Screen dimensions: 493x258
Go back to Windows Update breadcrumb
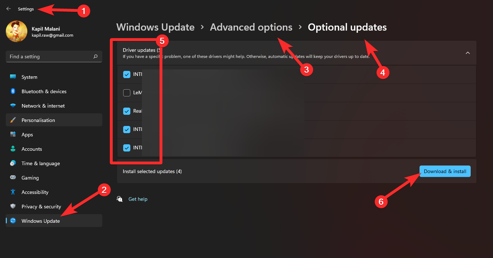[156, 27]
